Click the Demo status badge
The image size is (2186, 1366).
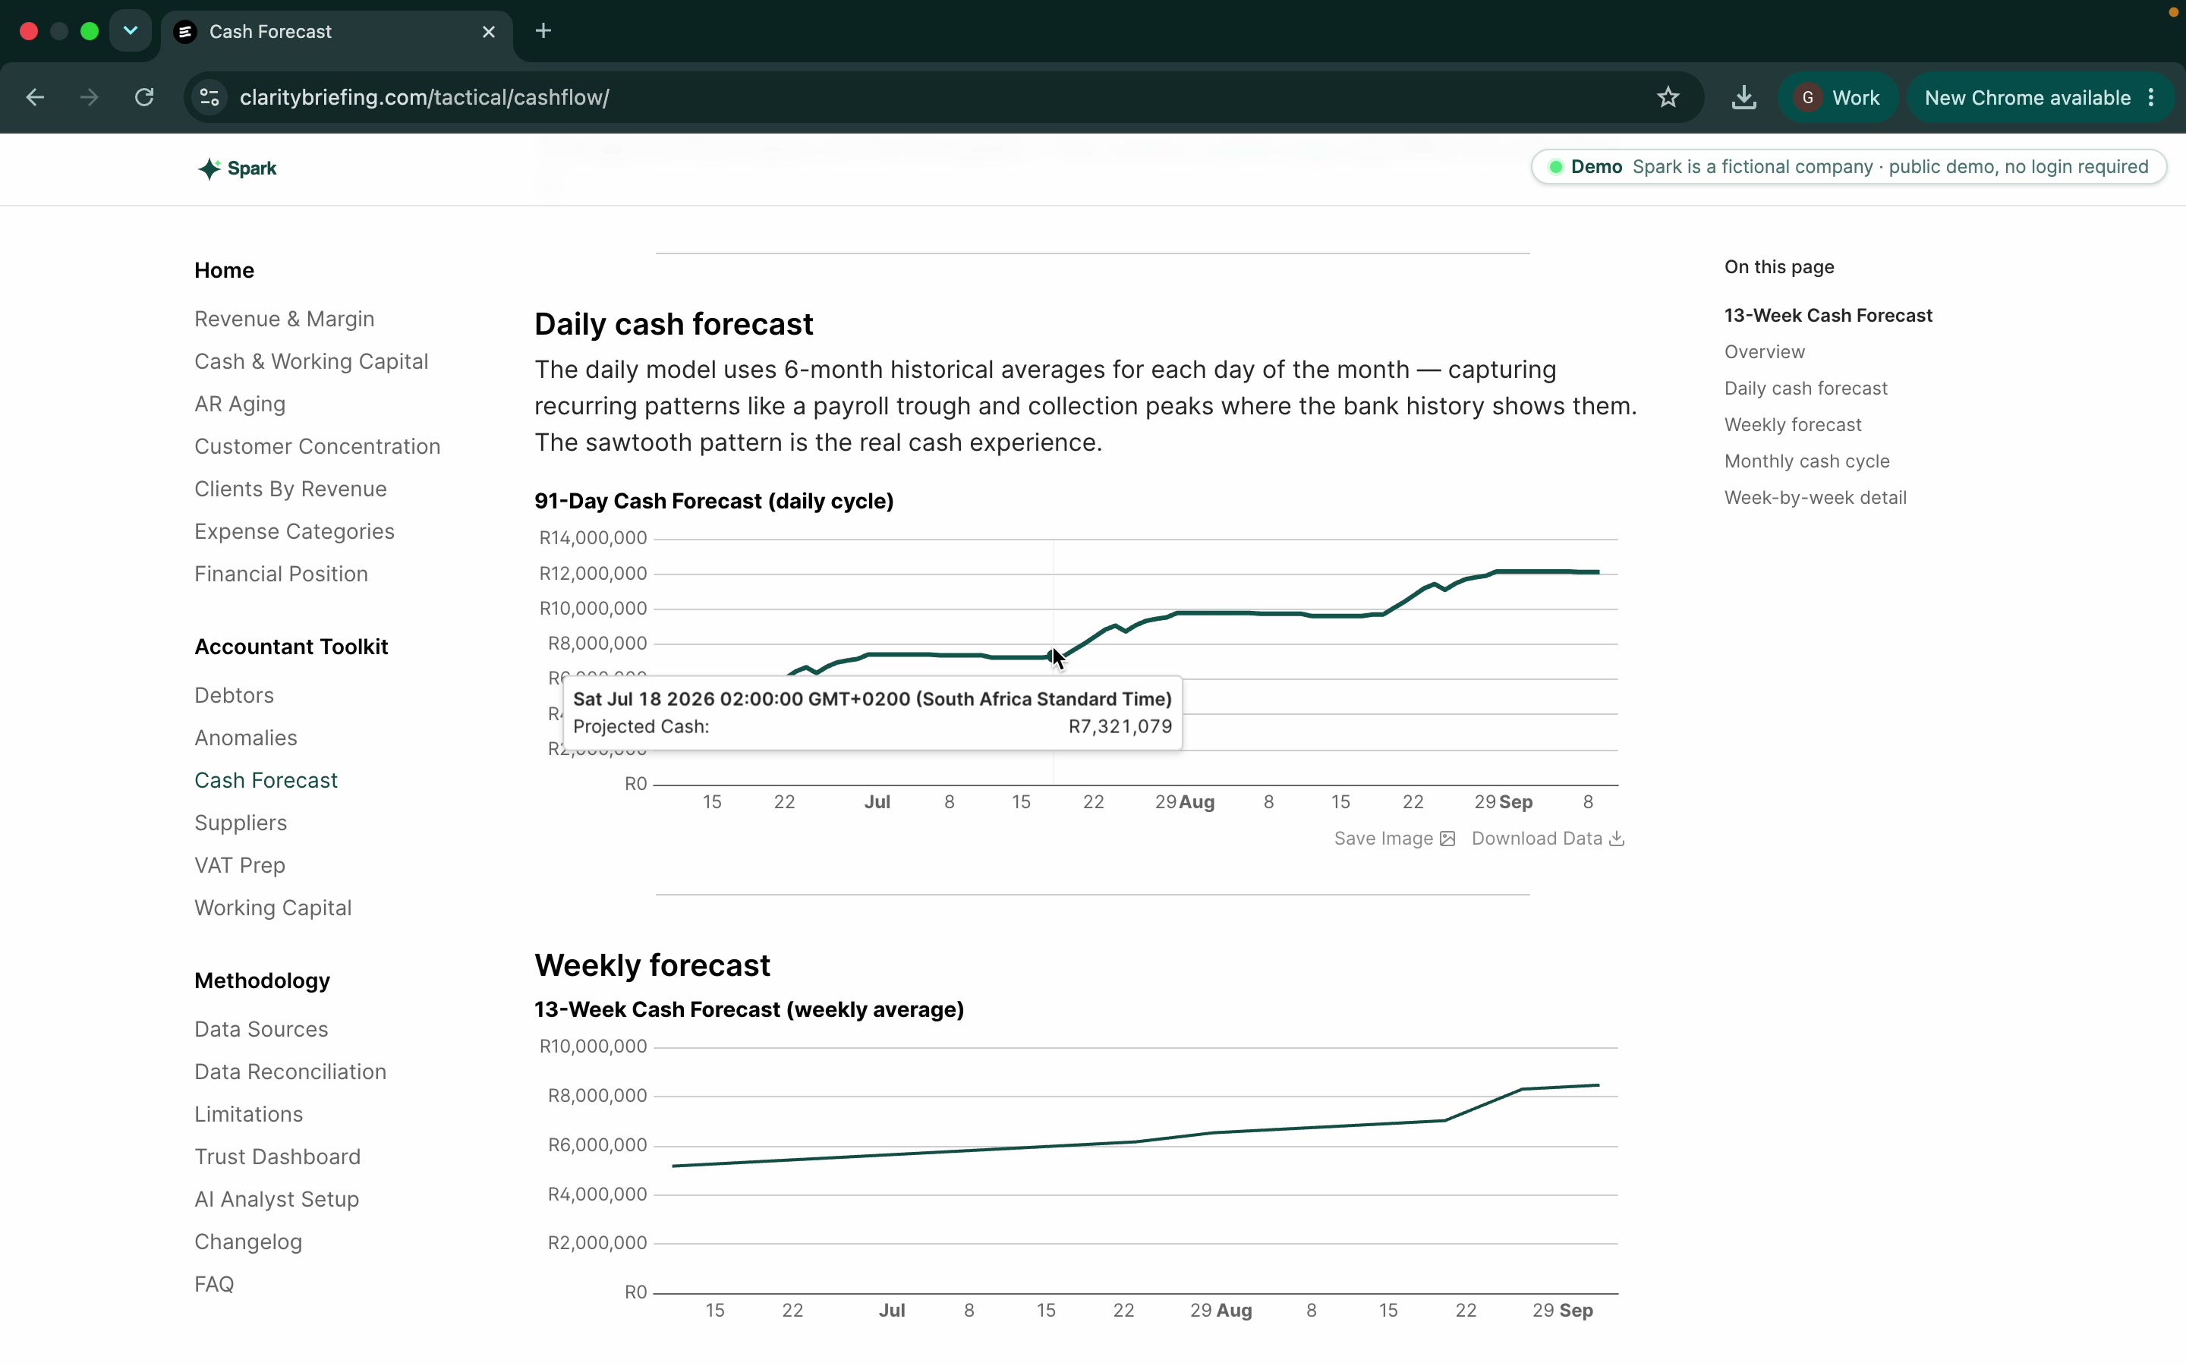click(1848, 167)
